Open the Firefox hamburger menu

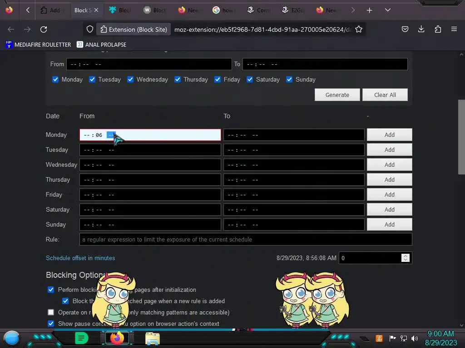pyautogui.click(x=454, y=29)
